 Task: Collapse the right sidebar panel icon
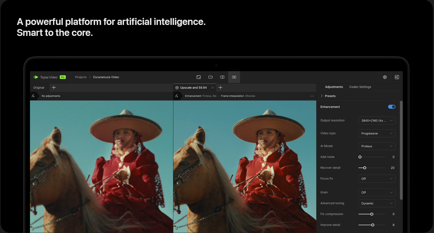click(397, 77)
